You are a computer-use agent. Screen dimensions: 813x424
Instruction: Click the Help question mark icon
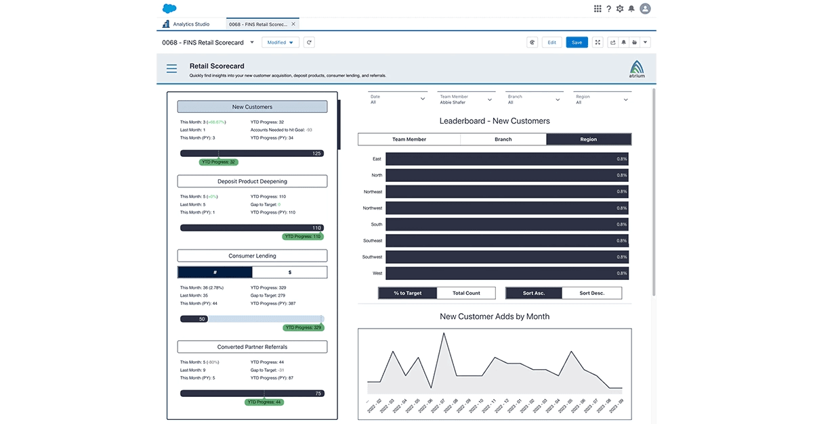tap(608, 8)
